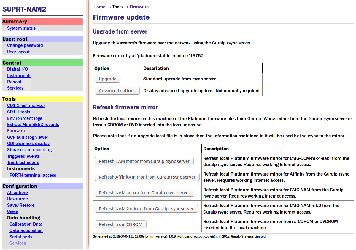Open CD1.1 tools link
356x250 pixels.
(19, 112)
